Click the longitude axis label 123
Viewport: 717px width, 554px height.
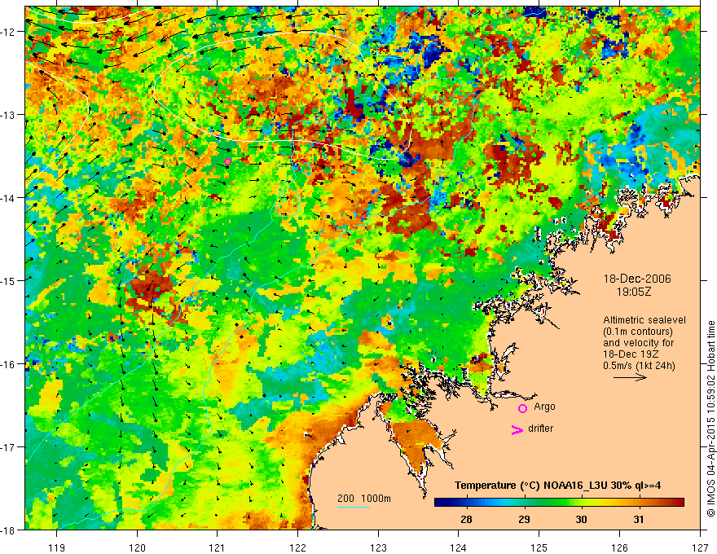tap(378, 547)
